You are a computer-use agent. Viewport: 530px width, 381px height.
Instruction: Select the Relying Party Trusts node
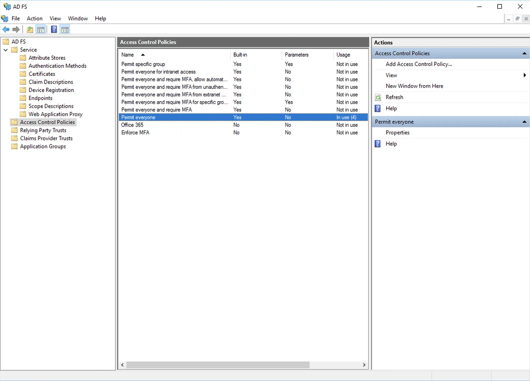pos(43,130)
